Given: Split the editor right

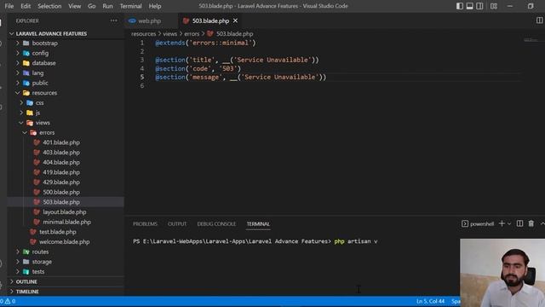Looking at the screenshot, I should [539, 20].
